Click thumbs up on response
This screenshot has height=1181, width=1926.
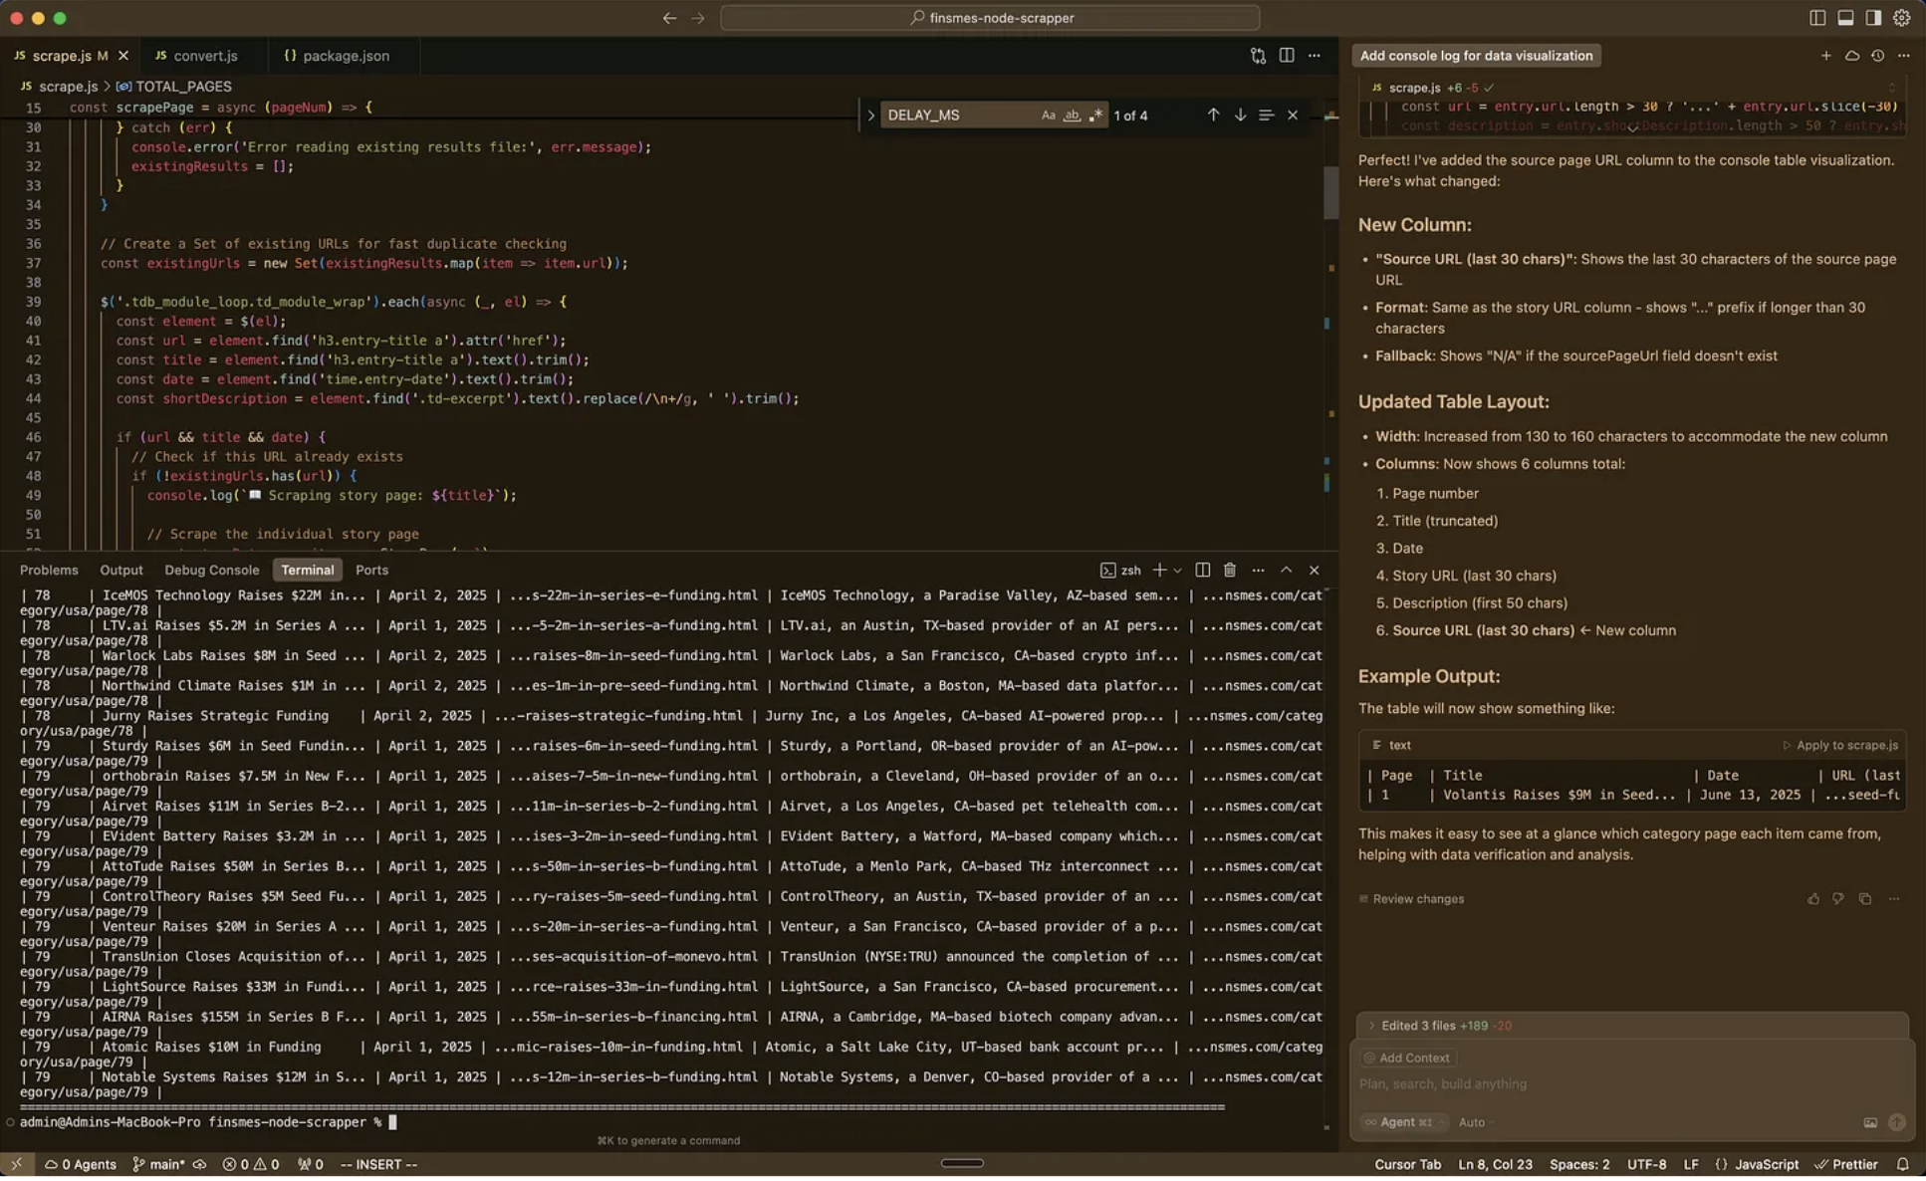(x=1812, y=899)
